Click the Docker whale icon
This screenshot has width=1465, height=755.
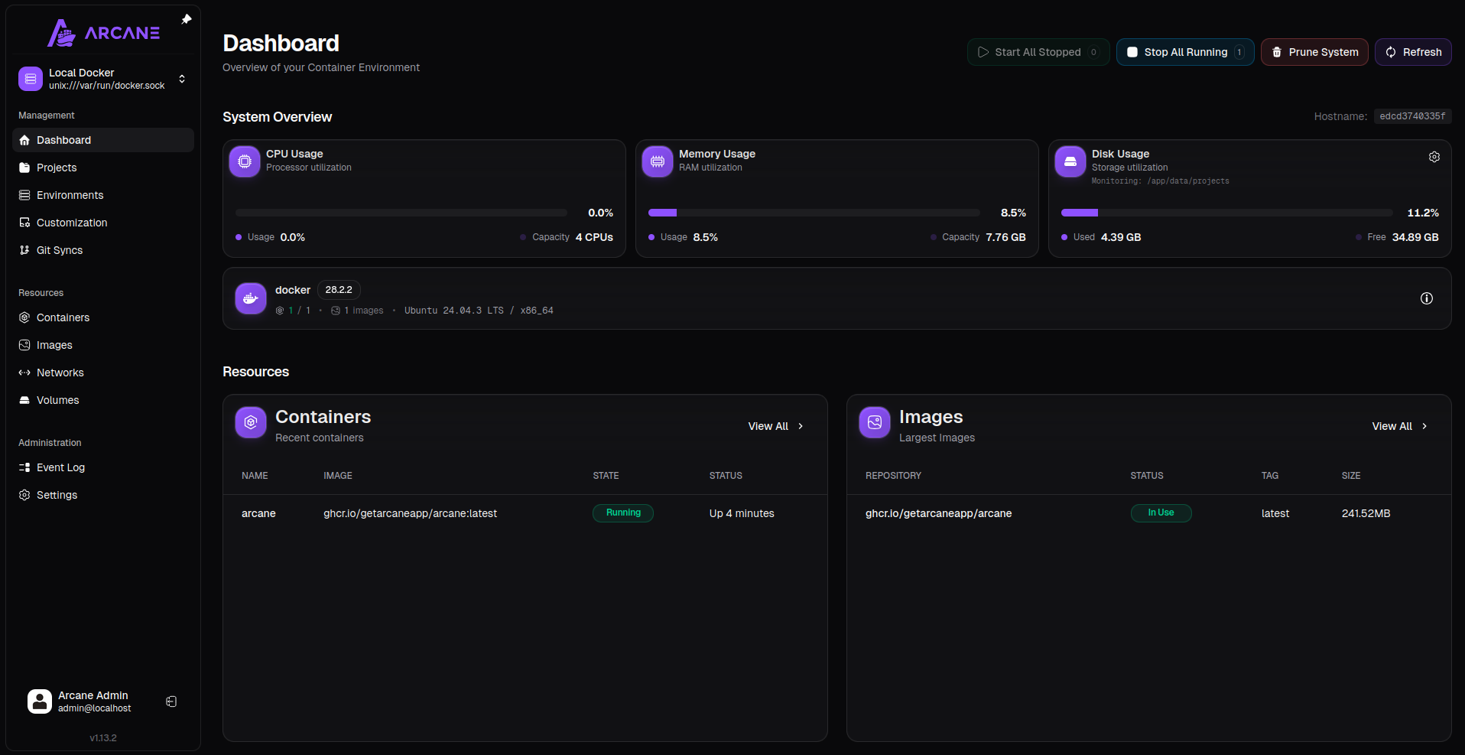coord(251,298)
